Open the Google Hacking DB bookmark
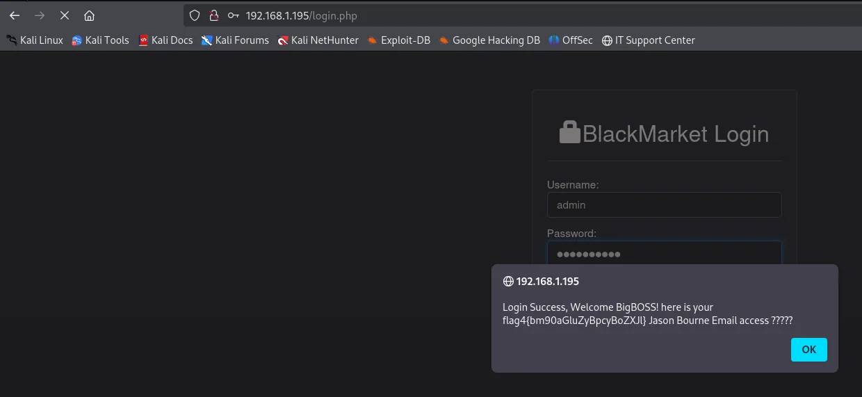Viewport: 862px width, 397px height. [489, 40]
